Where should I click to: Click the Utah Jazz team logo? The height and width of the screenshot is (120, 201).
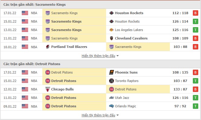tap(112, 98)
